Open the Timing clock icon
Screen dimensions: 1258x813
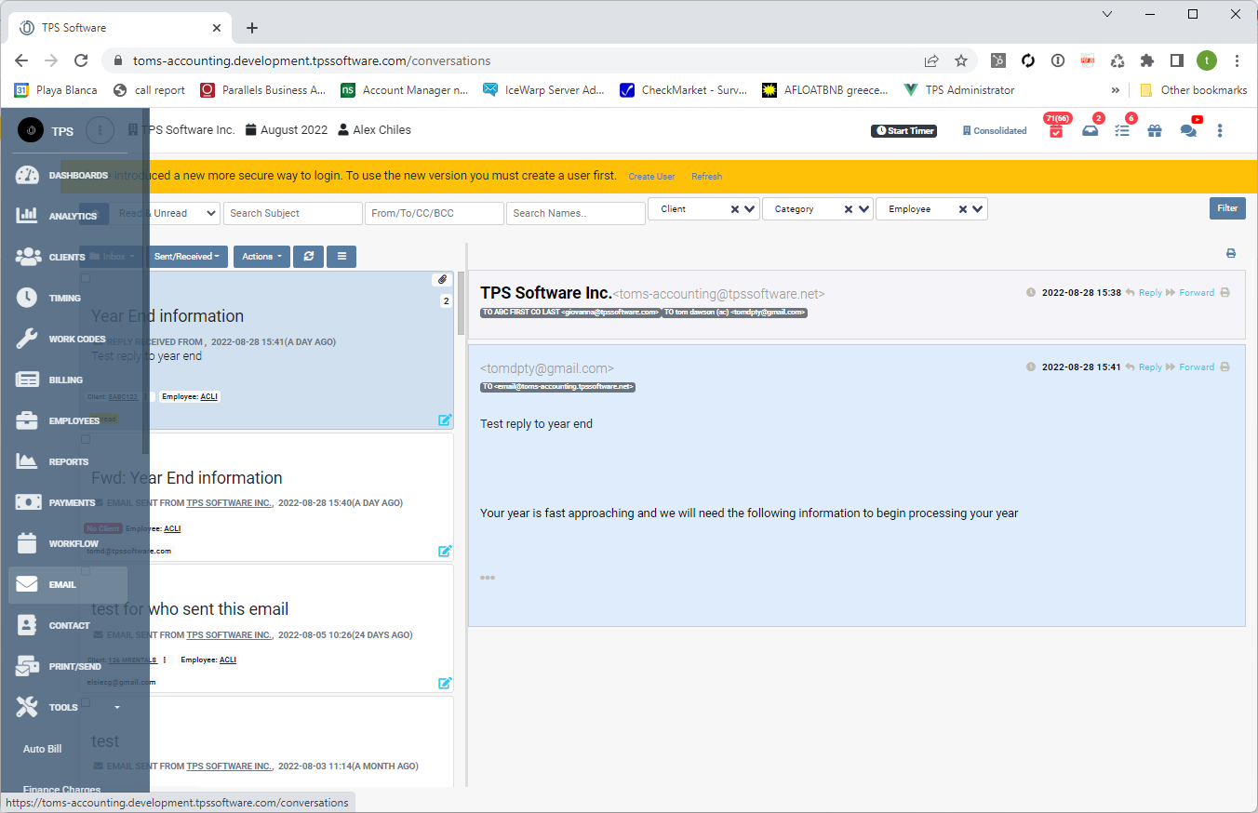[x=27, y=298]
